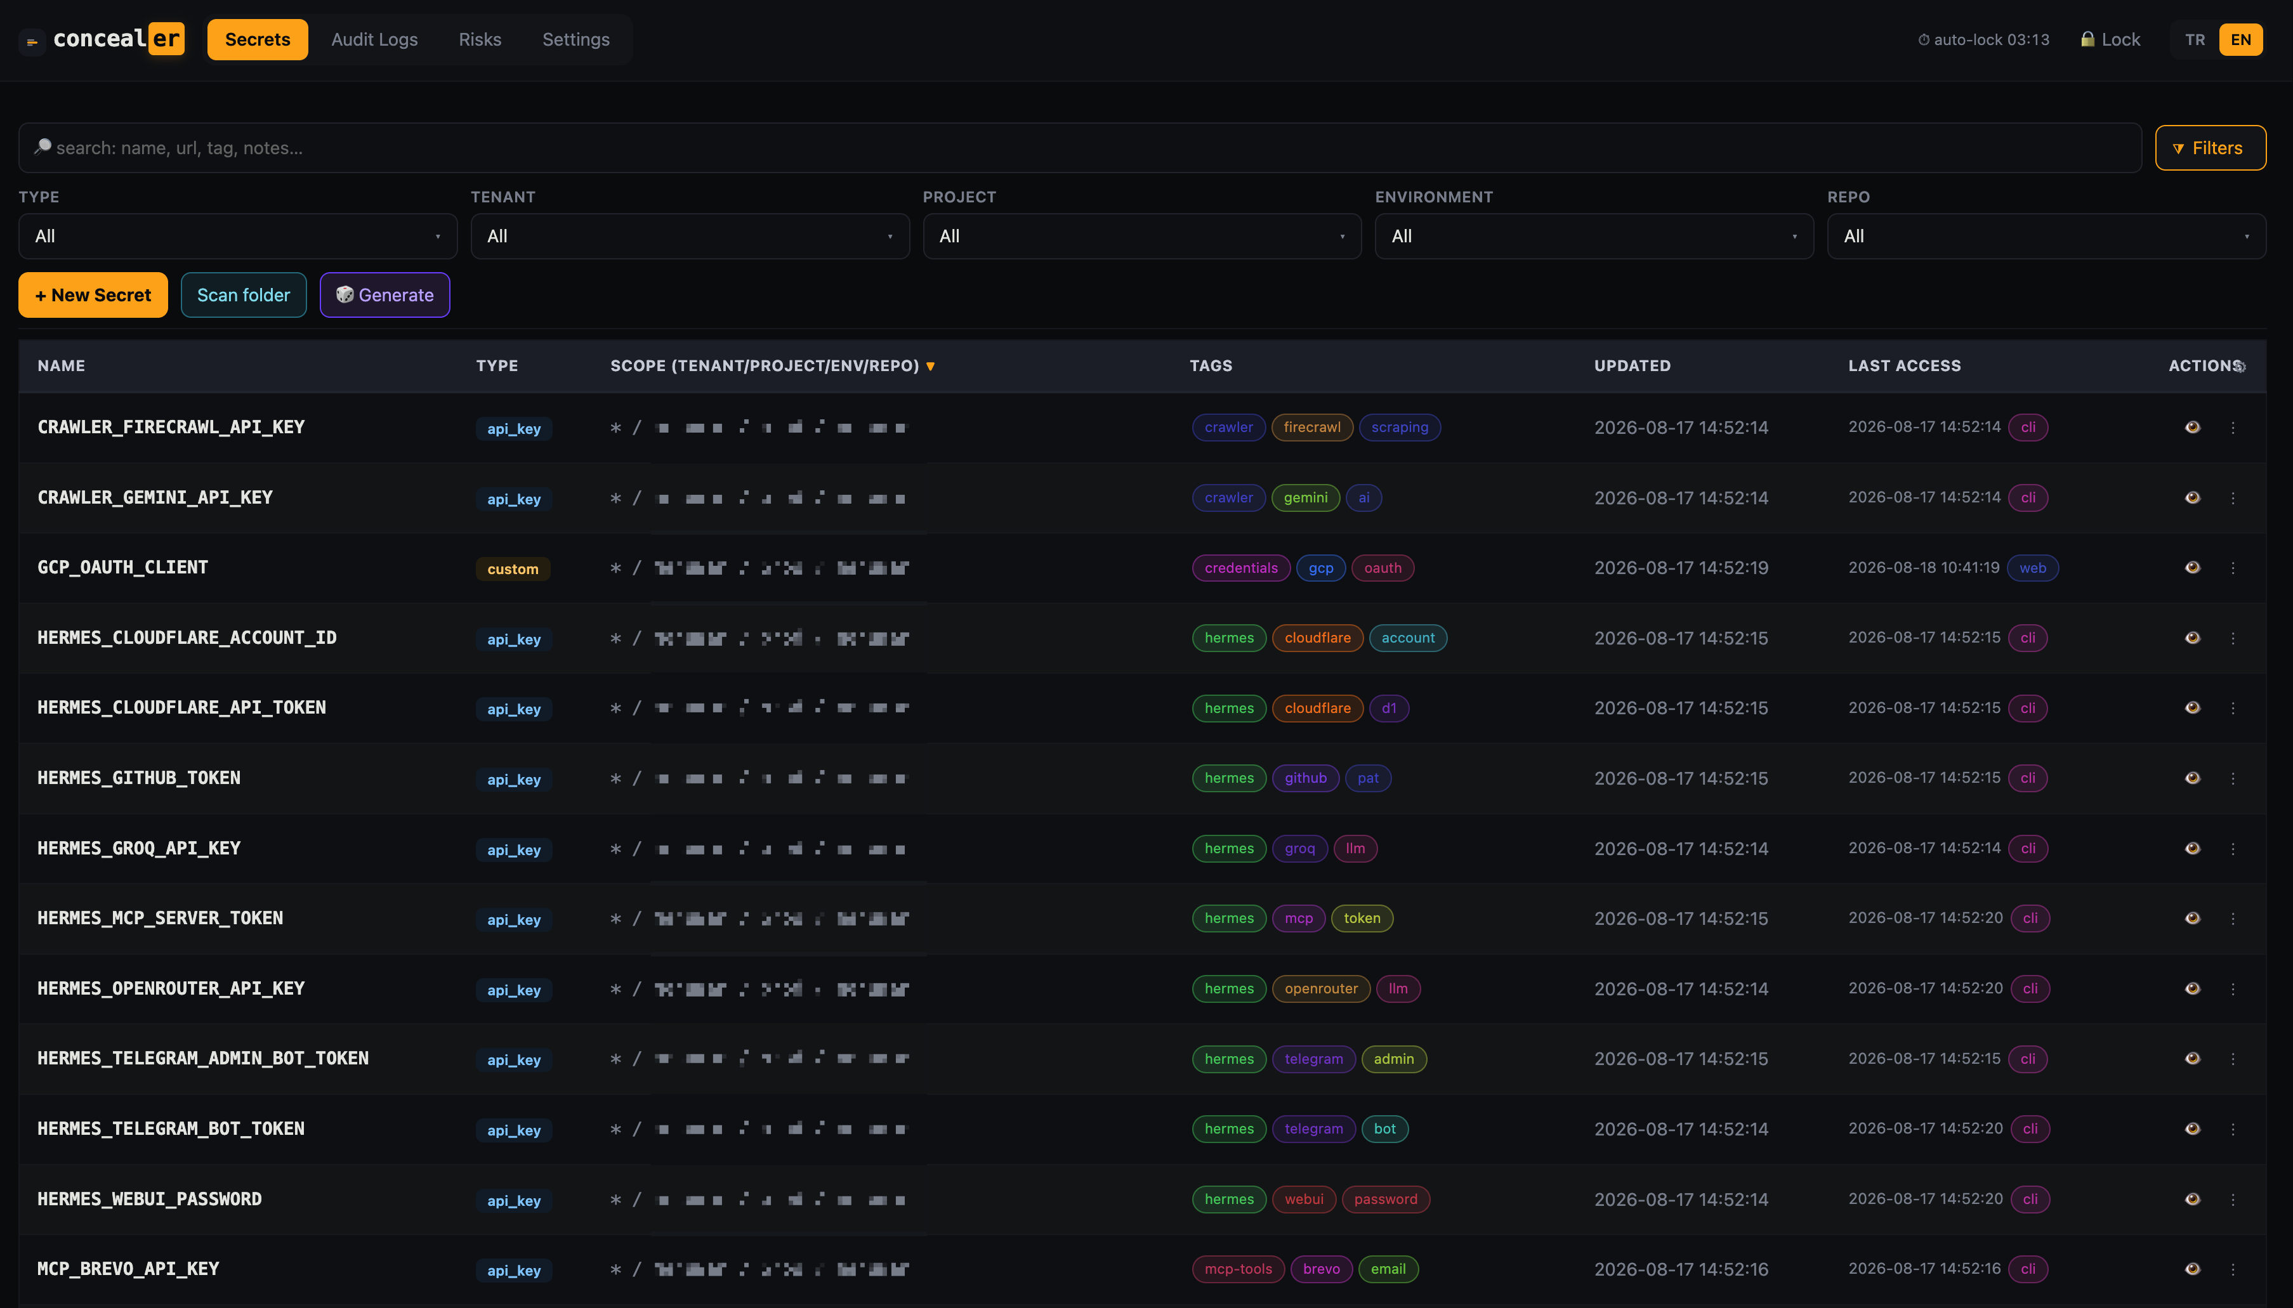The image size is (2293, 1308).
Task: Sort by the Updated column header
Action: point(1633,365)
